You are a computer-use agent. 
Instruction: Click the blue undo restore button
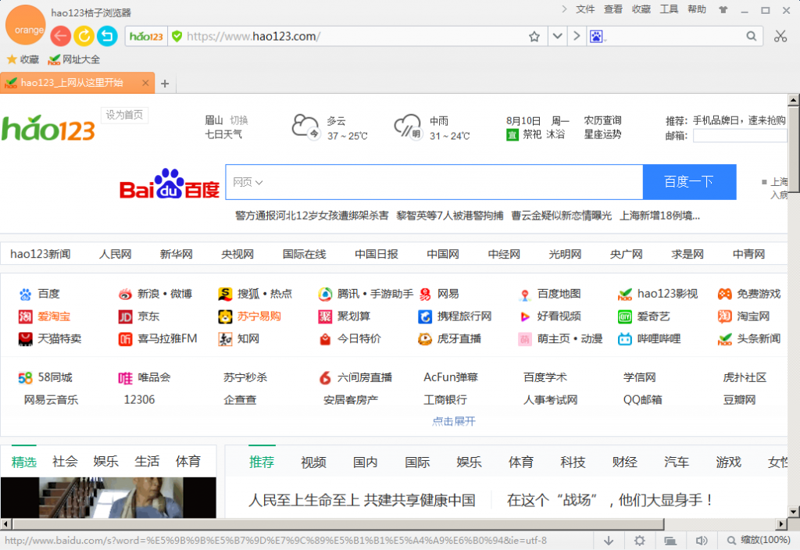click(107, 36)
